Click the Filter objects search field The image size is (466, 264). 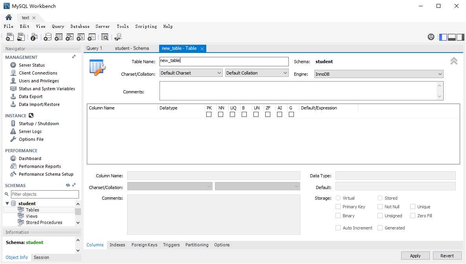click(x=45, y=194)
